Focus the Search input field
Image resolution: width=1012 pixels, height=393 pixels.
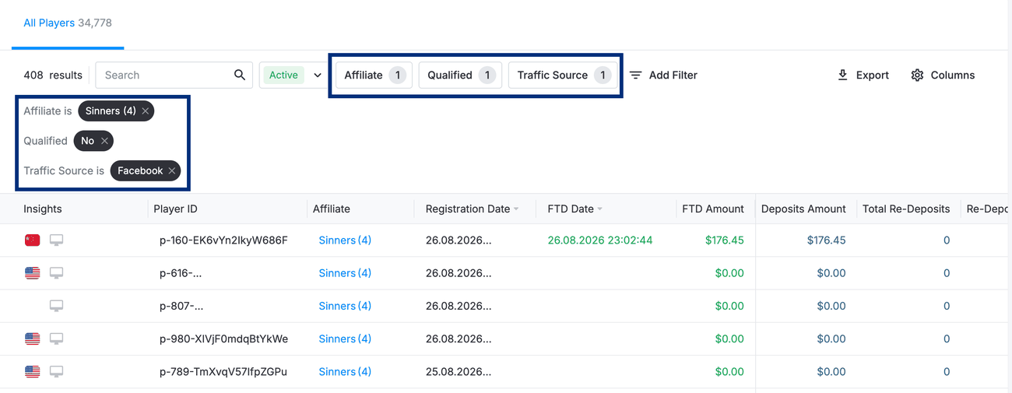click(174, 75)
